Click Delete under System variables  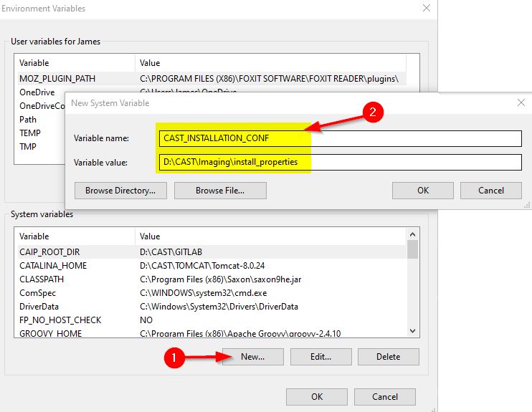click(x=388, y=356)
